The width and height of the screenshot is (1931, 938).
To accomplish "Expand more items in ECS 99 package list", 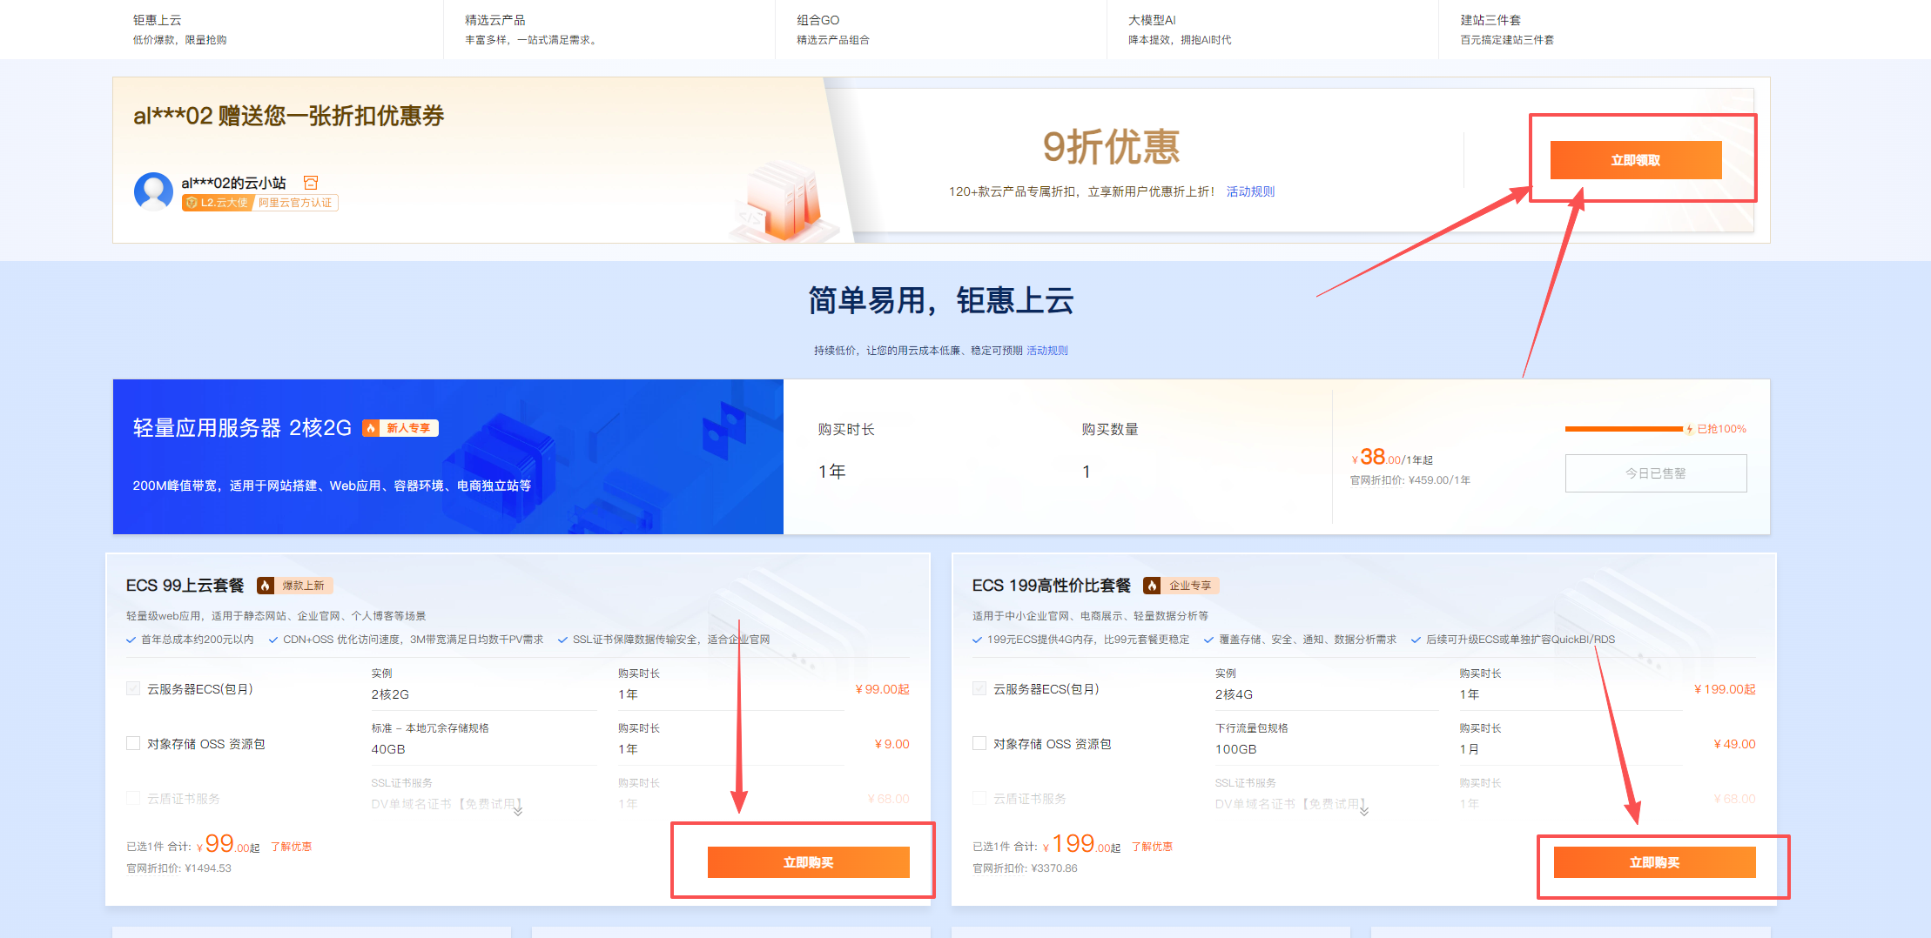I will click(518, 811).
